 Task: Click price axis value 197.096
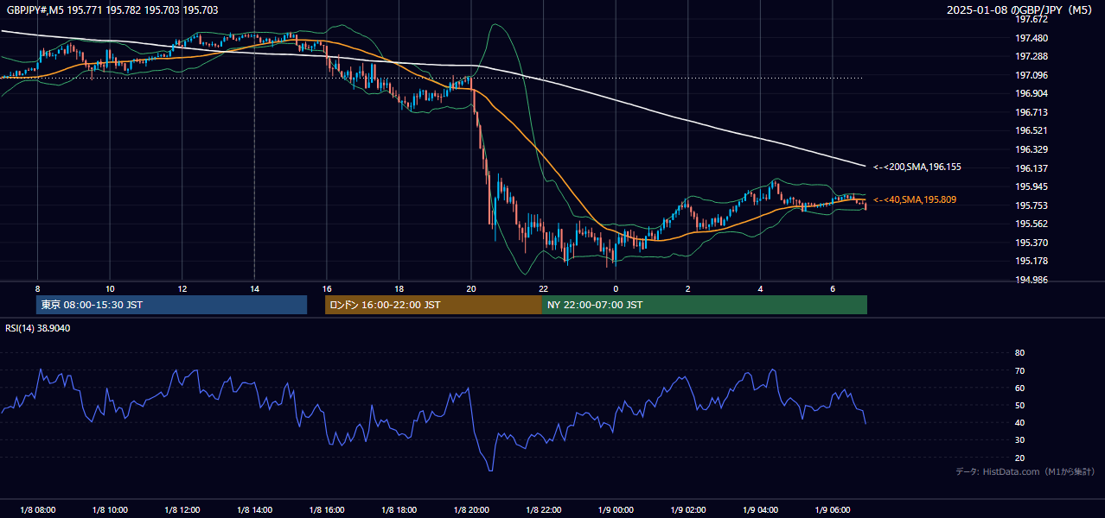point(1032,75)
